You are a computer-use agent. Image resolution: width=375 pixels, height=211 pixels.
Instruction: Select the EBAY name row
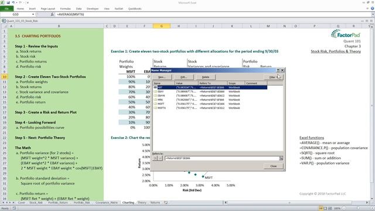[210, 91]
